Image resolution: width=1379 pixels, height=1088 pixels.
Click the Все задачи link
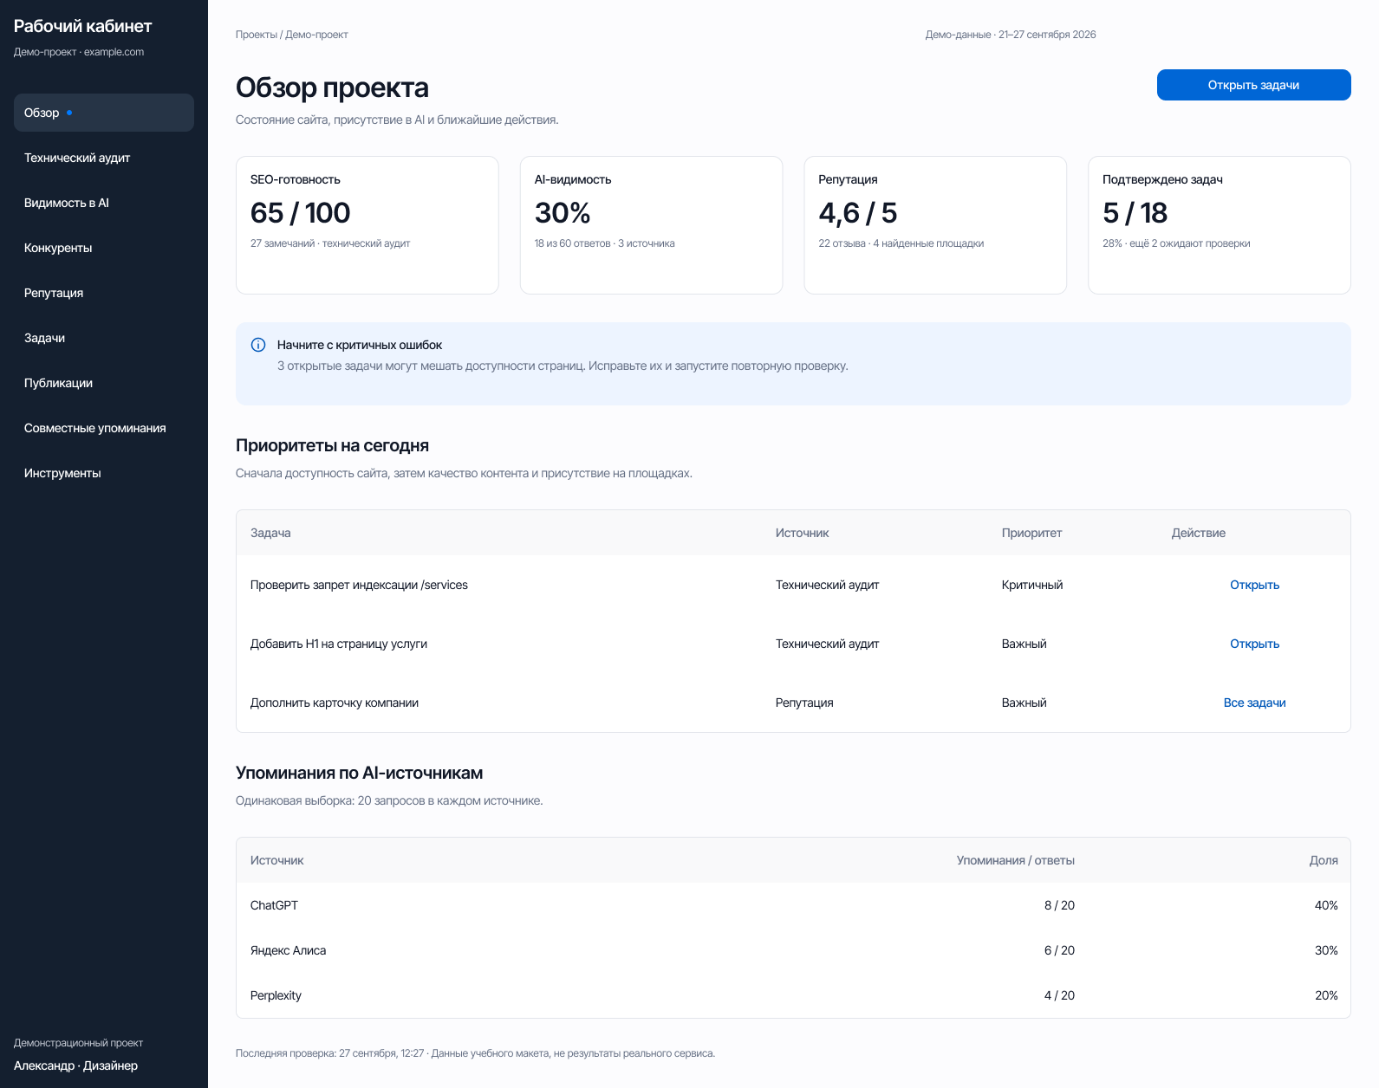[x=1254, y=703]
